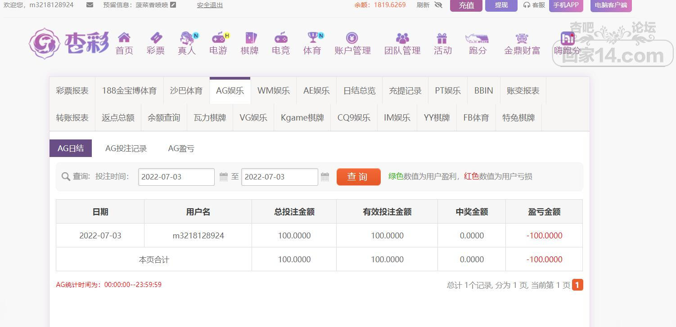Switch to the WM娱乐 tab
The width and height of the screenshot is (676, 327).
(273, 91)
